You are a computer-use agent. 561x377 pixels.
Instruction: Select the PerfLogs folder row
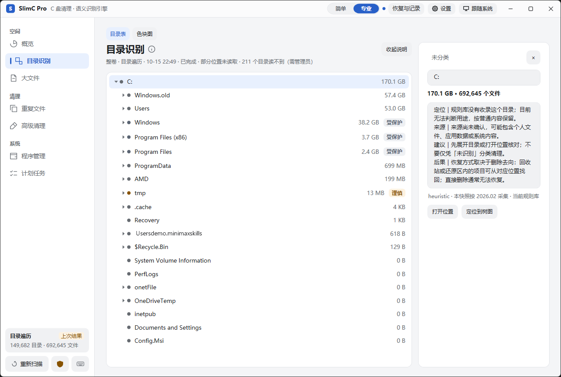tap(259, 274)
